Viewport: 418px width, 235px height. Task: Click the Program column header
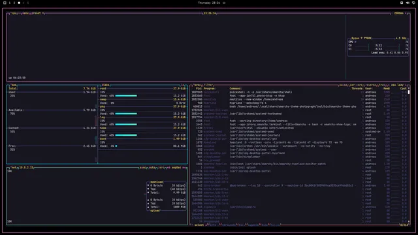click(x=210, y=89)
